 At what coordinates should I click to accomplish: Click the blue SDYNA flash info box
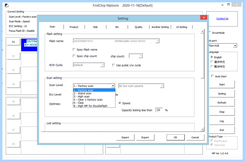coord(29,45)
